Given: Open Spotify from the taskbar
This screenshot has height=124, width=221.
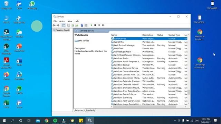Looking at the screenshot, I should 55,121.
